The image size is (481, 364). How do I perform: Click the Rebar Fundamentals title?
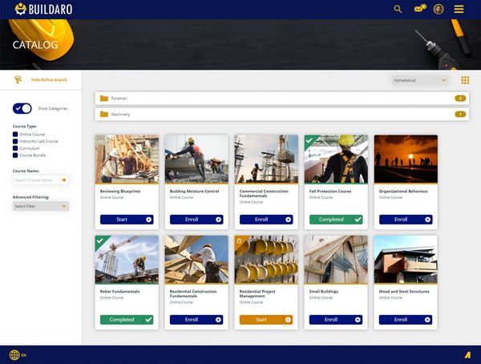point(119,292)
